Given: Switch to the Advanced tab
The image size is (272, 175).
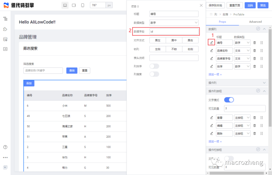Looking at the screenshot, I should [x=255, y=21].
